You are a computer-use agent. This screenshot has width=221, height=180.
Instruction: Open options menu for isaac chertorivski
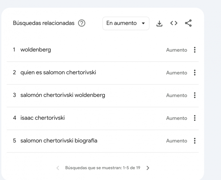195,118
